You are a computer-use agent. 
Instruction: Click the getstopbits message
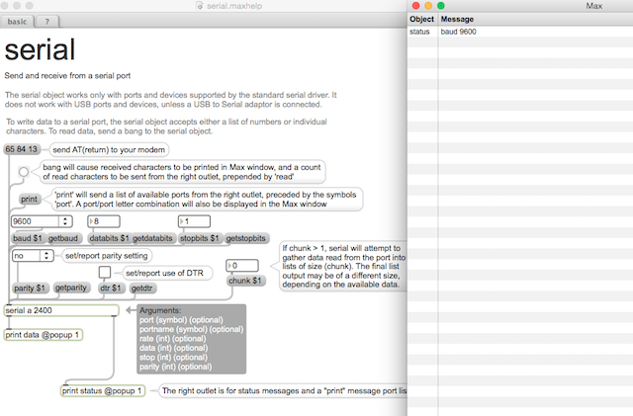coord(246,238)
